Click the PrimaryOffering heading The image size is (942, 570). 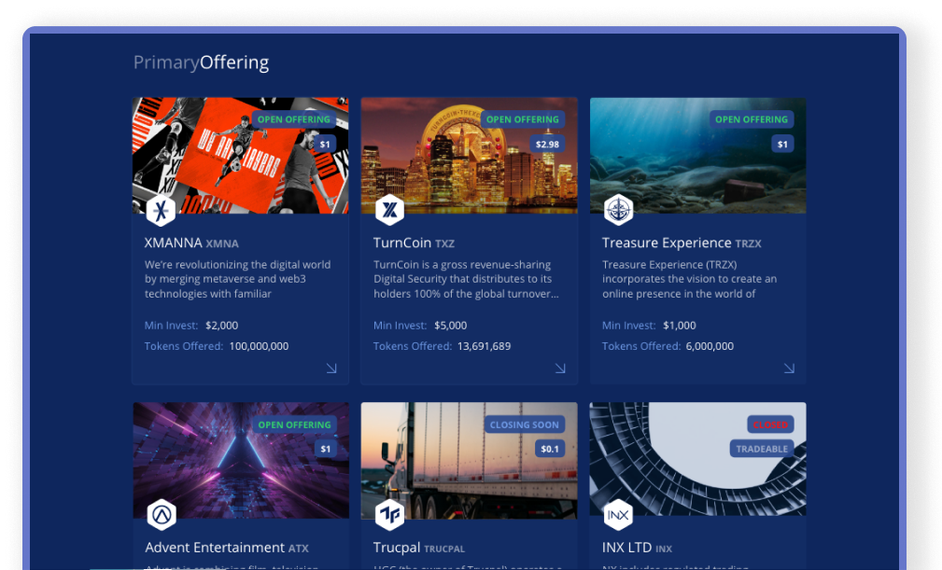click(202, 63)
